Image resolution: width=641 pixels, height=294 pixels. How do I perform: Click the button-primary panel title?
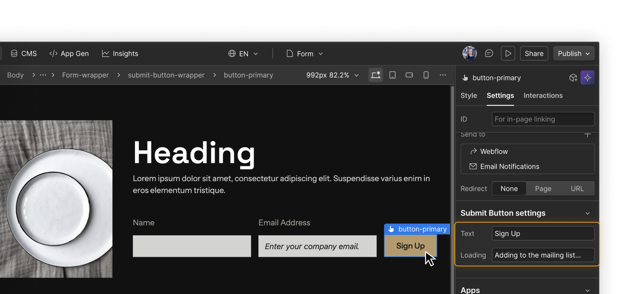(496, 78)
